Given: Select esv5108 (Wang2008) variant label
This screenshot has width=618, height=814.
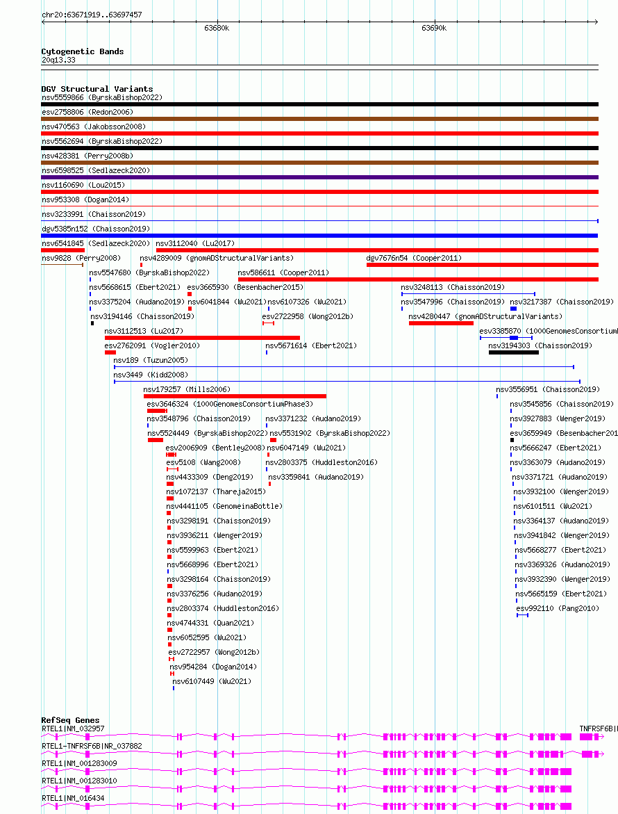Looking at the screenshot, I should [203, 462].
